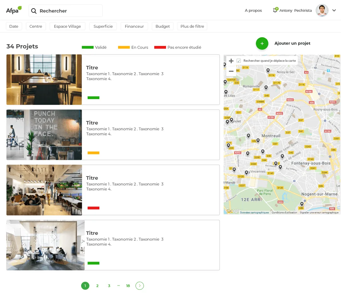Click '34 Projets' heading
Screen dimensions: 341x297
coord(22,46)
